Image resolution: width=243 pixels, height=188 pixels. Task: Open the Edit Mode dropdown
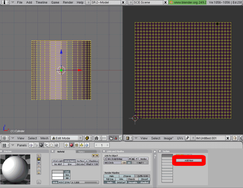click(67, 138)
